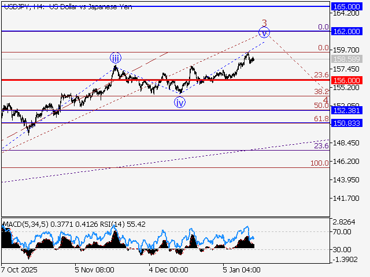370x277 pixels.
Task: Select the 5 Jan 04:00 time marker
Action: click(242, 269)
